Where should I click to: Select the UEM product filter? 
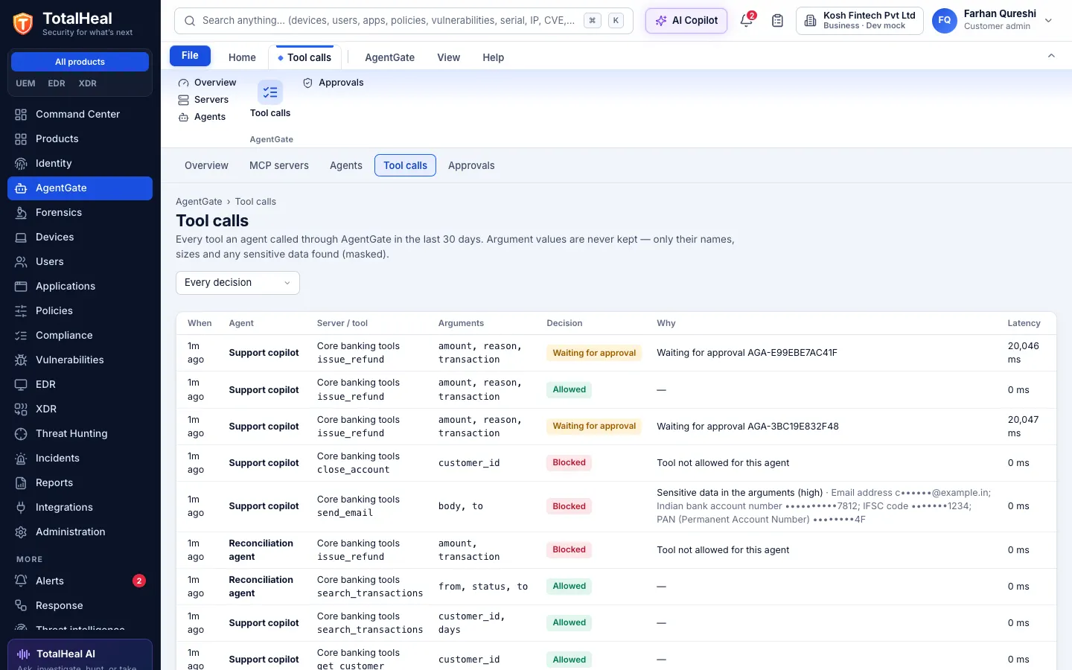click(25, 83)
